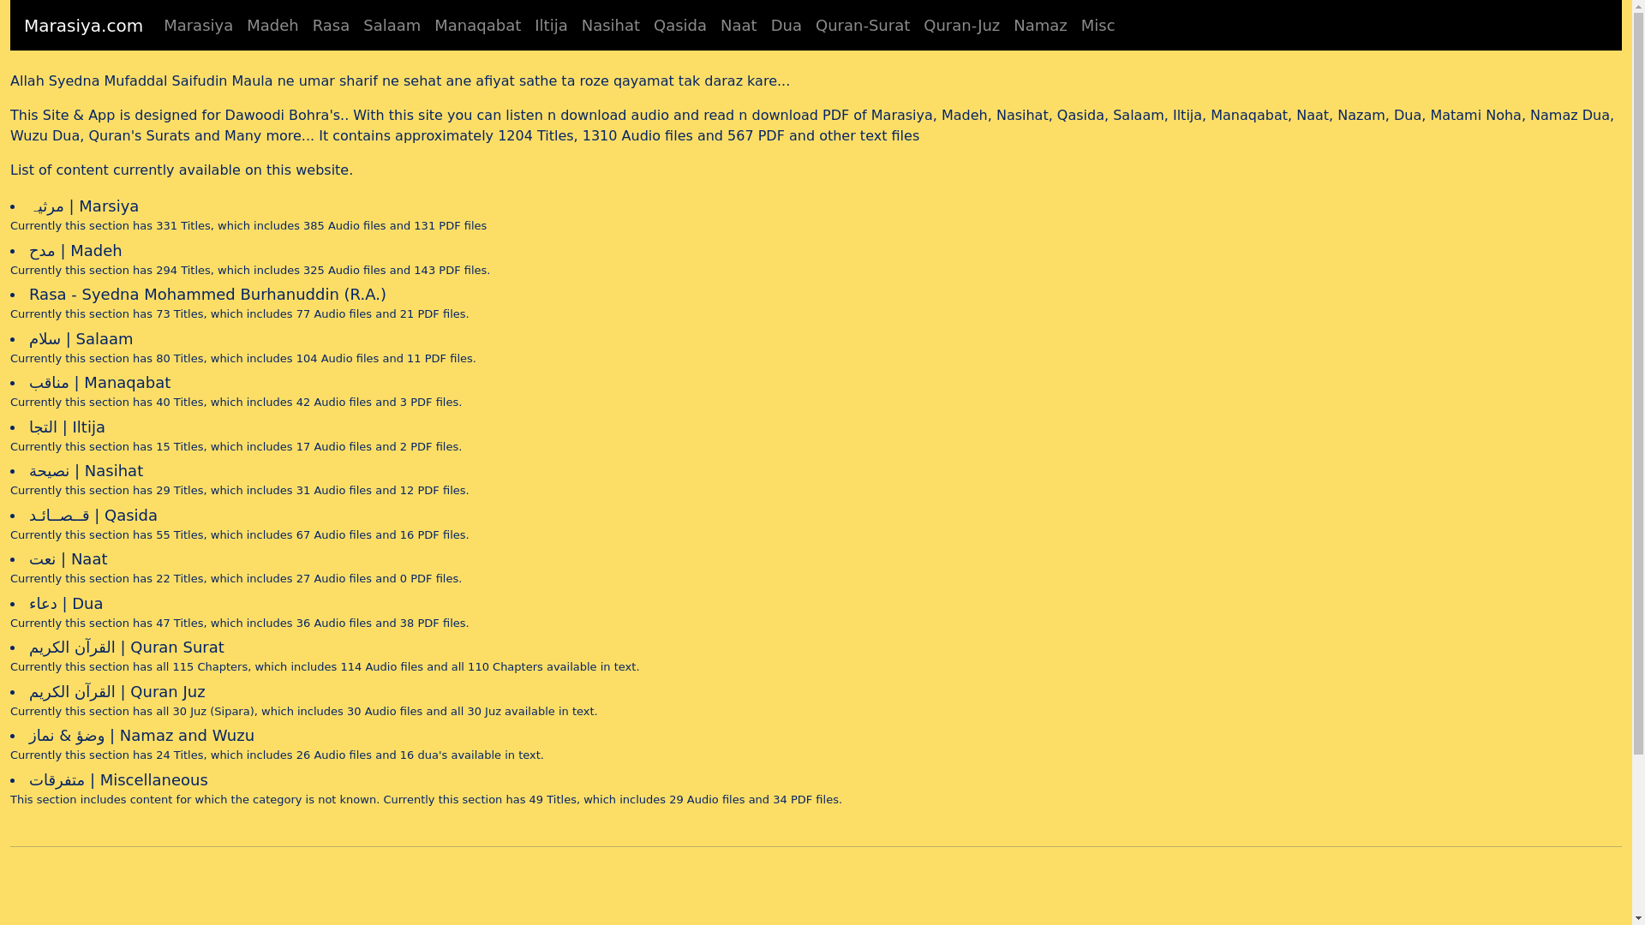Image resolution: width=1645 pixels, height=925 pixels.
Task: Open the Dua section list link
Action: click(x=66, y=604)
